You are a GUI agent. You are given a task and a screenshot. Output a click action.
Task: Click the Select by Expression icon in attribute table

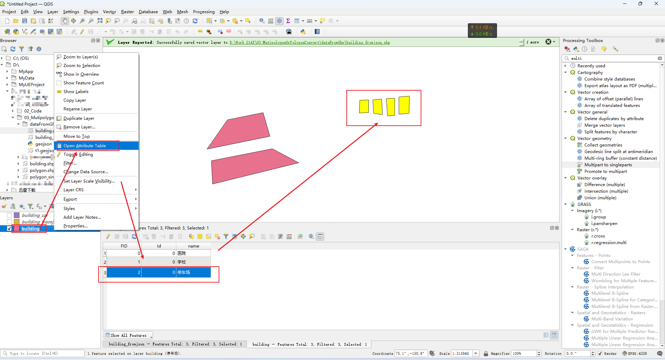coord(191,236)
